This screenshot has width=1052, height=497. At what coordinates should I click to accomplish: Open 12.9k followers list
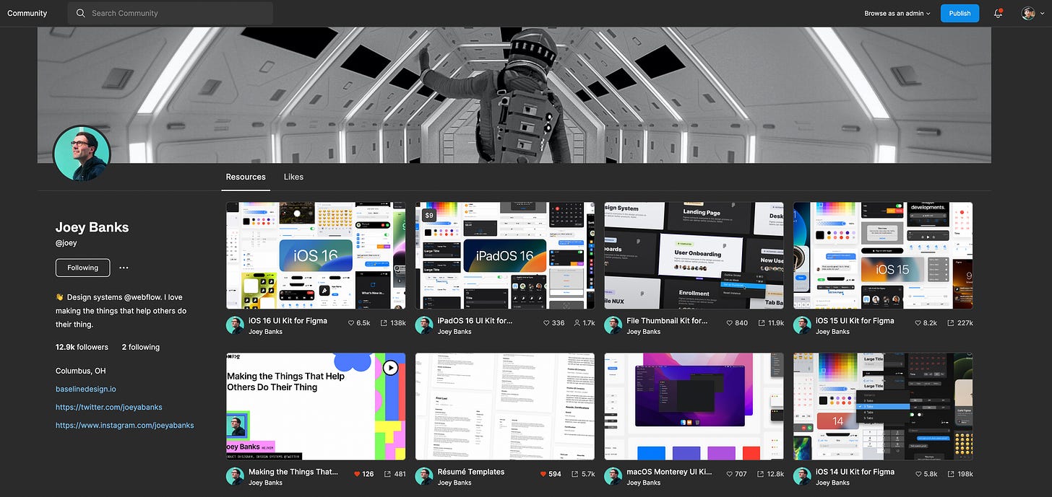(82, 347)
